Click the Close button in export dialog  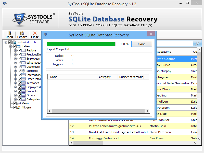click(x=142, y=44)
